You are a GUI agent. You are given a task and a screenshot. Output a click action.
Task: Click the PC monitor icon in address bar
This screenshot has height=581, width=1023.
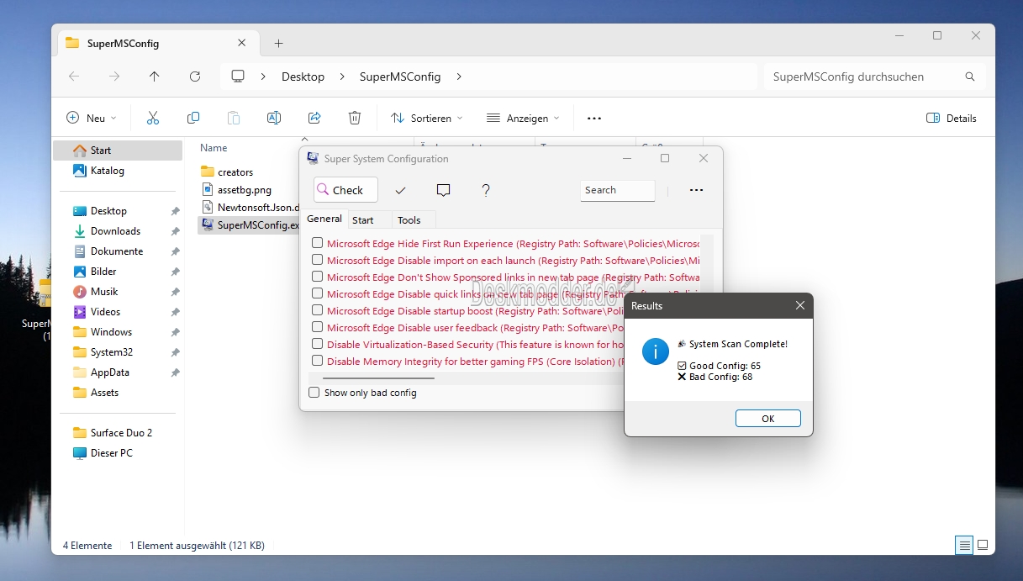click(238, 77)
